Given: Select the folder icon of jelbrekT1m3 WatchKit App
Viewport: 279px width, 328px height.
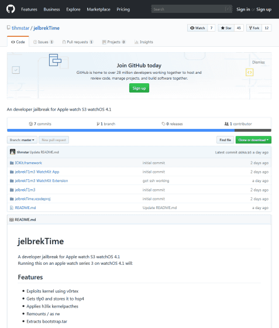Looking at the screenshot, I should point(12,172).
